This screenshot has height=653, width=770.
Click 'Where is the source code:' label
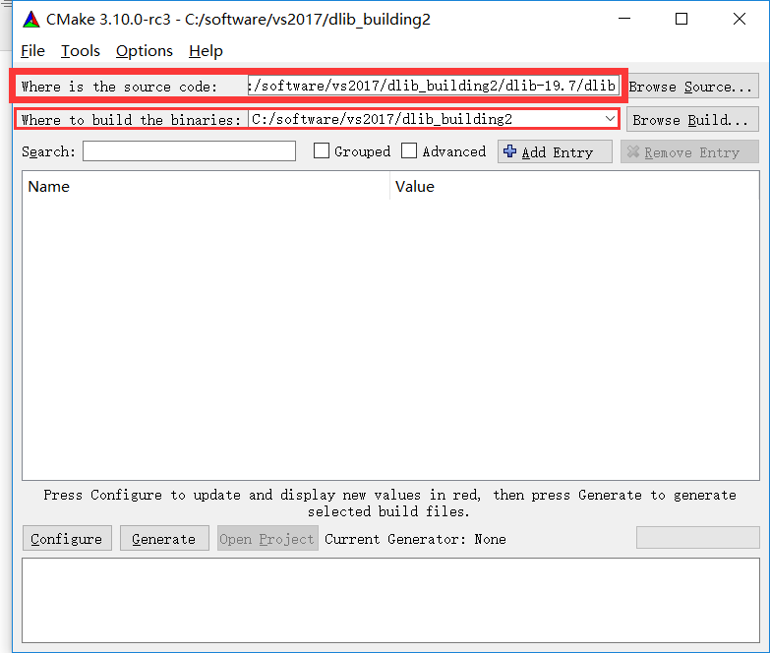click(x=119, y=87)
